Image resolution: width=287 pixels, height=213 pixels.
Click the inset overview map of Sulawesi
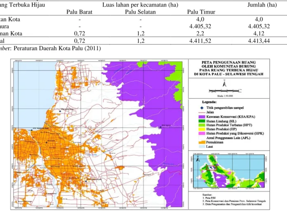[229, 171]
